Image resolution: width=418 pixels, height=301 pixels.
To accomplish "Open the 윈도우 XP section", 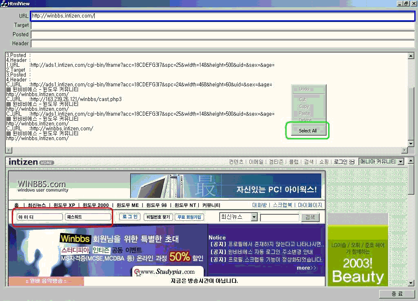I will click(64, 205).
